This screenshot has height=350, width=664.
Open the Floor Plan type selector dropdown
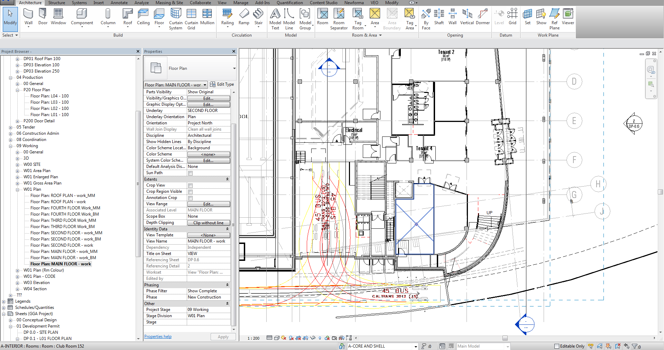[205, 85]
